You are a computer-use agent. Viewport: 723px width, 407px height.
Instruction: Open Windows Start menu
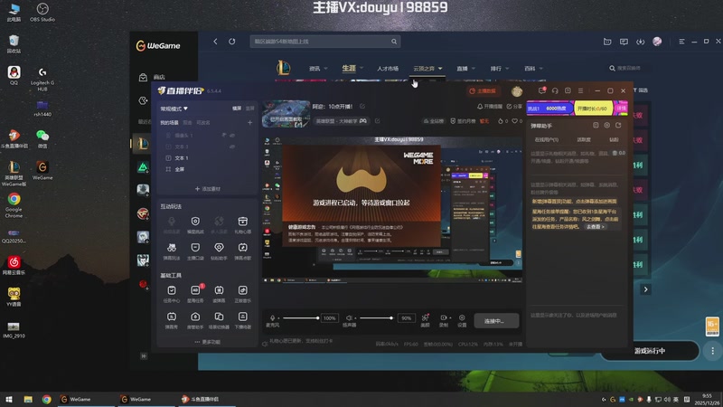coord(9,400)
